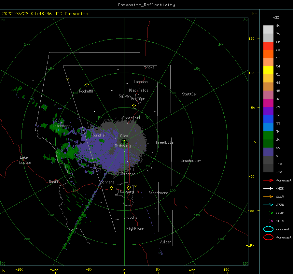Screen dimensions: 293x274
Task: Click the Olds town label
Action: 124,136
